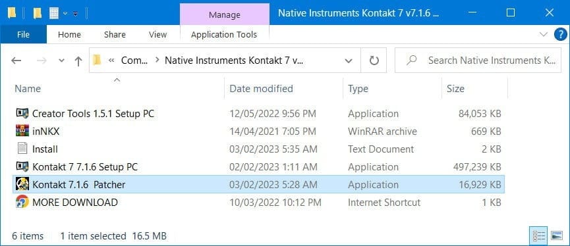Sort files by the Date modified column
The height and width of the screenshot is (246, 570).
tap(261, 89)
